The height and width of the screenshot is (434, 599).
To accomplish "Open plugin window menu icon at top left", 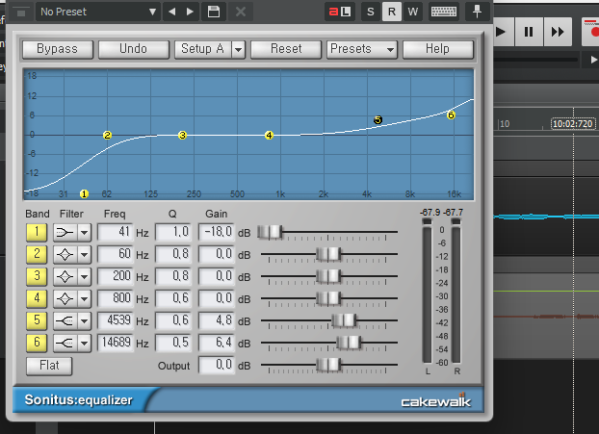I will (x=21, y=13).
